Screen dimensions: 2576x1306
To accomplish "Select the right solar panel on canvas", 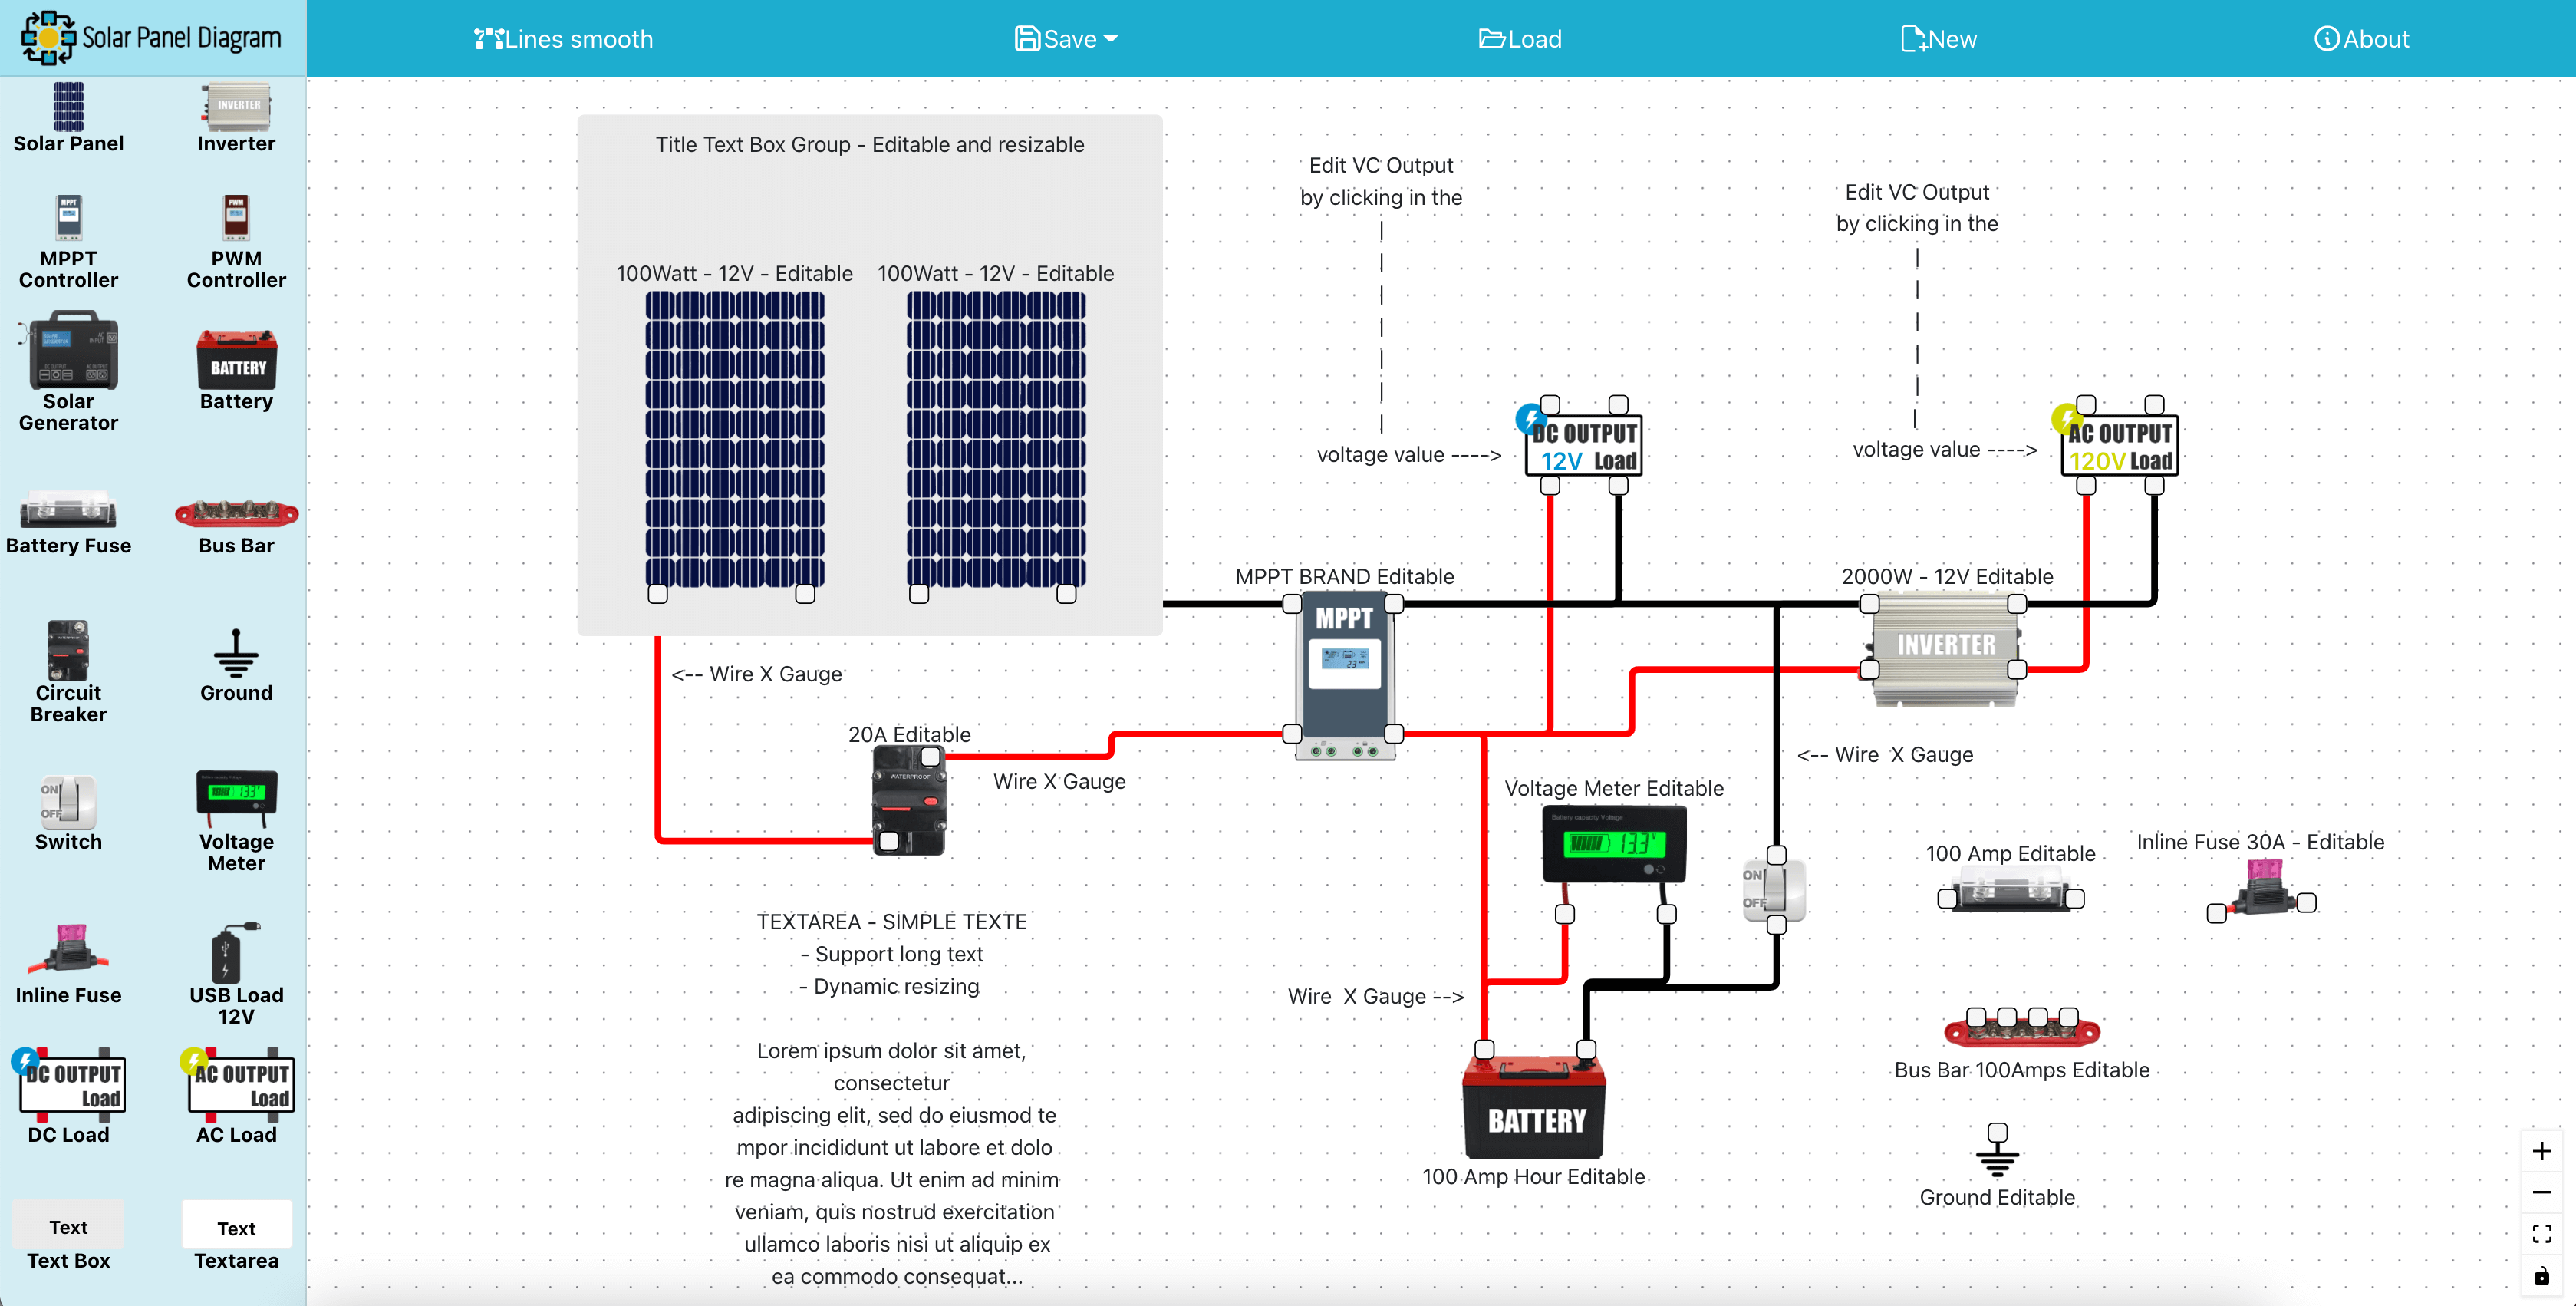I will pos(996,439).
